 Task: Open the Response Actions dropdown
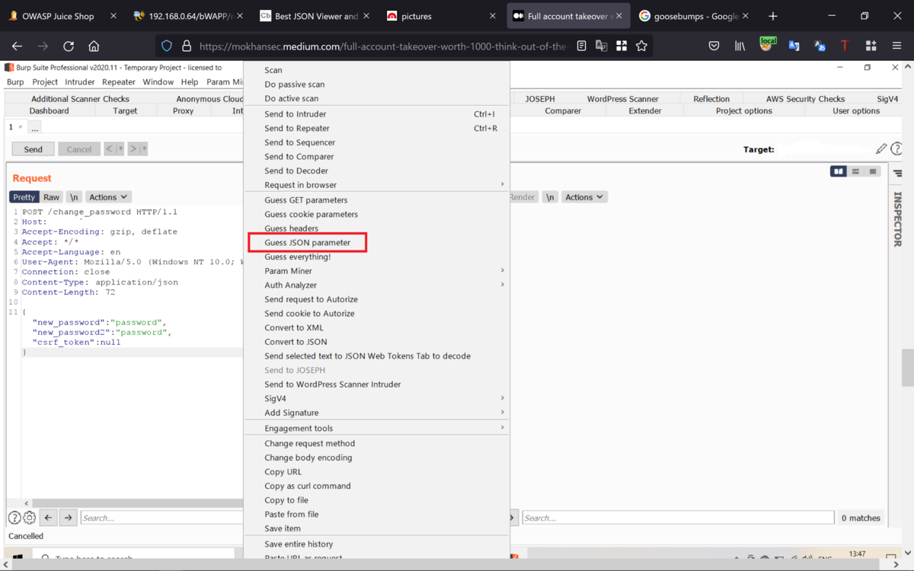(x=584, y=197)
